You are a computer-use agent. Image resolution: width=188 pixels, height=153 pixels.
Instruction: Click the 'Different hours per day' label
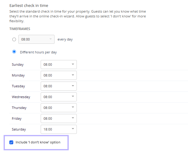[38, 52]
